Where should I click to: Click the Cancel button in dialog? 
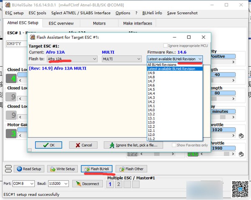coord(83,145)
